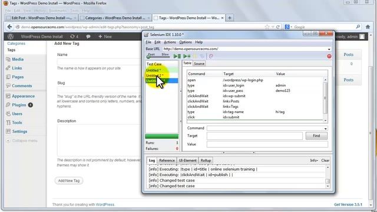The image size is (377, 212).
Task: Click the Find button
Action: click(316, 136)
